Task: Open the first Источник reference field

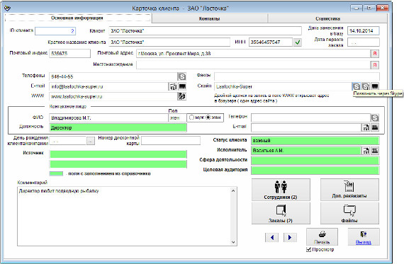Action: (x=118, y=154)
